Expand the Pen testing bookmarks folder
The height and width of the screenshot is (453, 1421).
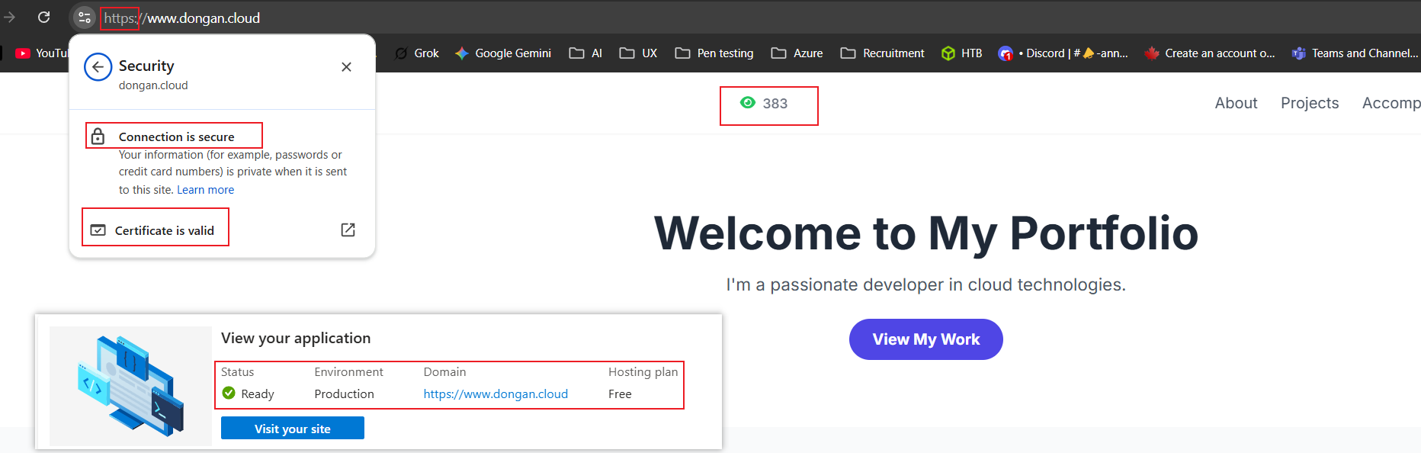click(x=714, y=53)
